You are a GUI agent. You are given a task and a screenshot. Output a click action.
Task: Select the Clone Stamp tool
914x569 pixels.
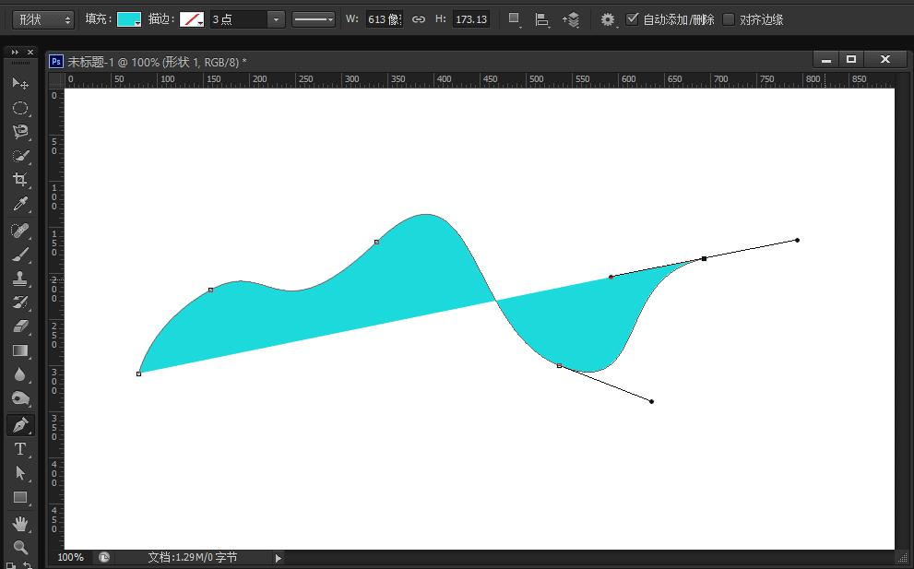(19, 279)
